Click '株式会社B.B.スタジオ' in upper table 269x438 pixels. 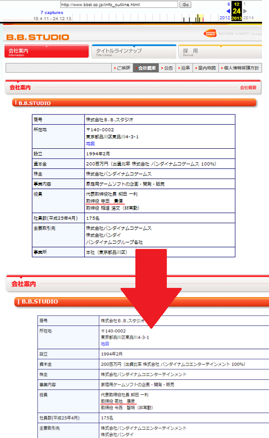click(109, 119)
